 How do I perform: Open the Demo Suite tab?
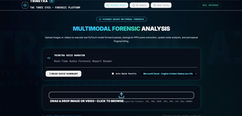[161, 5]
